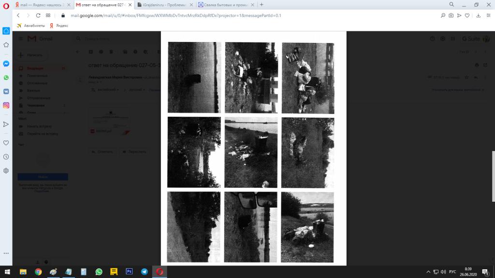Expand the sidebar three-dots setup

pos(6,253)
